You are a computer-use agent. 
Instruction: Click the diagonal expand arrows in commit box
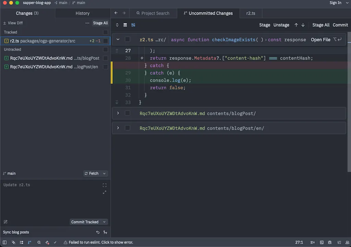[105, 193]
